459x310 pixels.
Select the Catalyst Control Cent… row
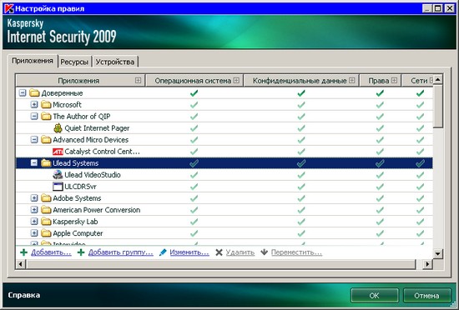tap(224, 152)
